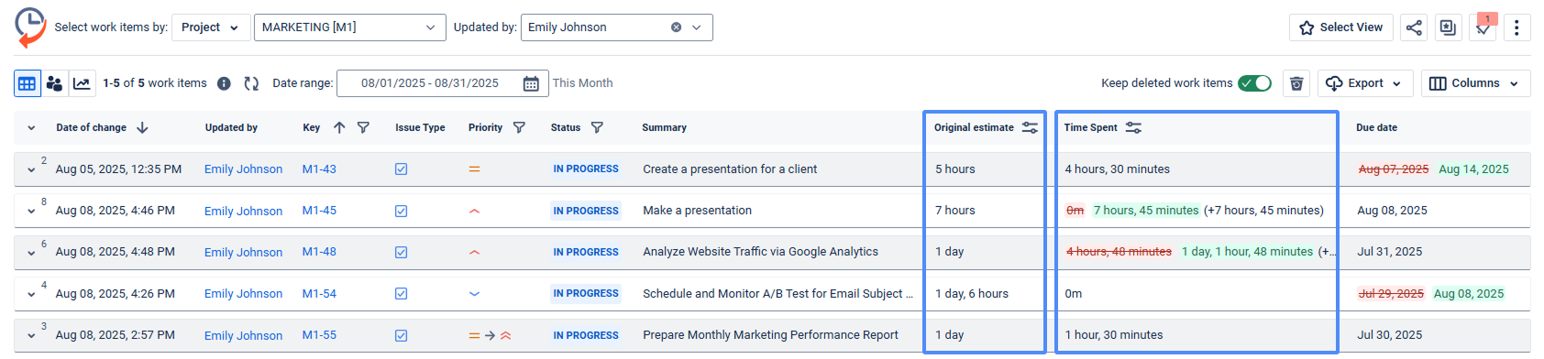Click '1 day, 6 hours' original estimate cell

972,294
